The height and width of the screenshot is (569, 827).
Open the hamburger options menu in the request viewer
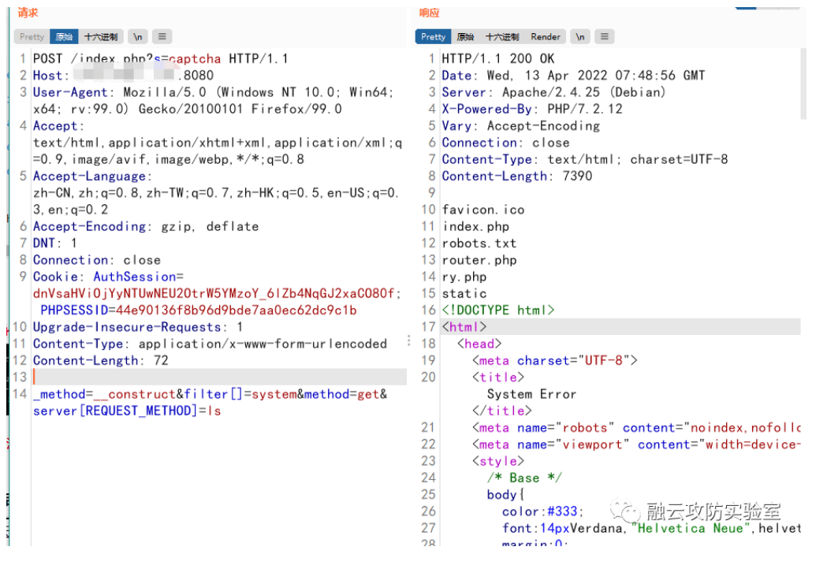161,36
